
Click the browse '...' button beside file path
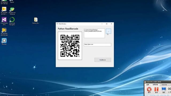pyautogui.click(x=108, y=31)
